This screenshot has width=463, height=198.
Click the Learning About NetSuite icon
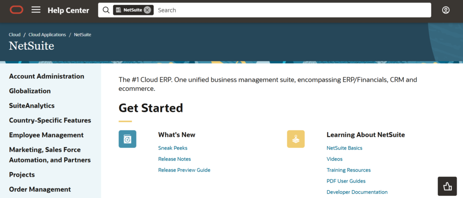coord(296,139)
